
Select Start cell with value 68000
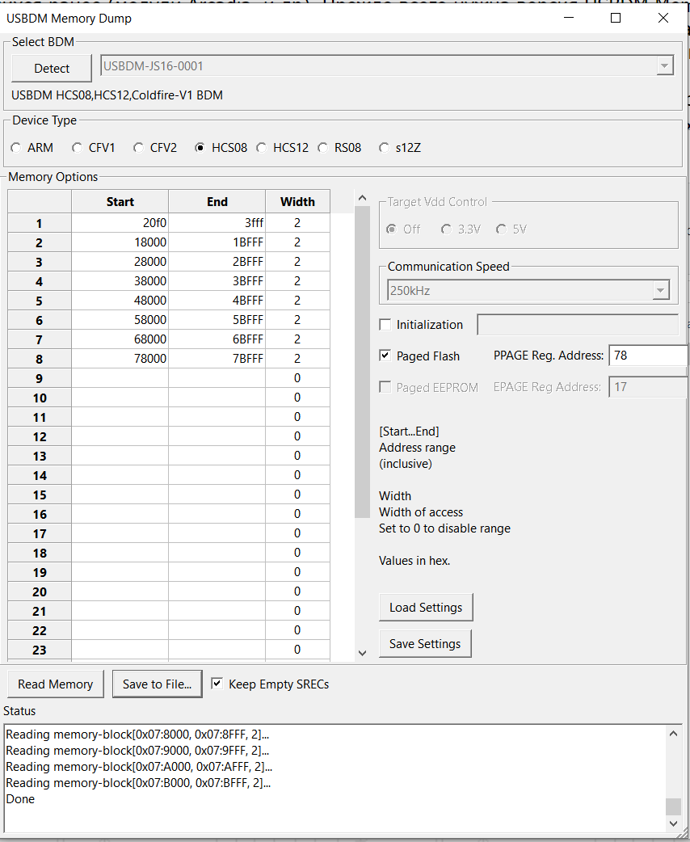coord(120,339)
